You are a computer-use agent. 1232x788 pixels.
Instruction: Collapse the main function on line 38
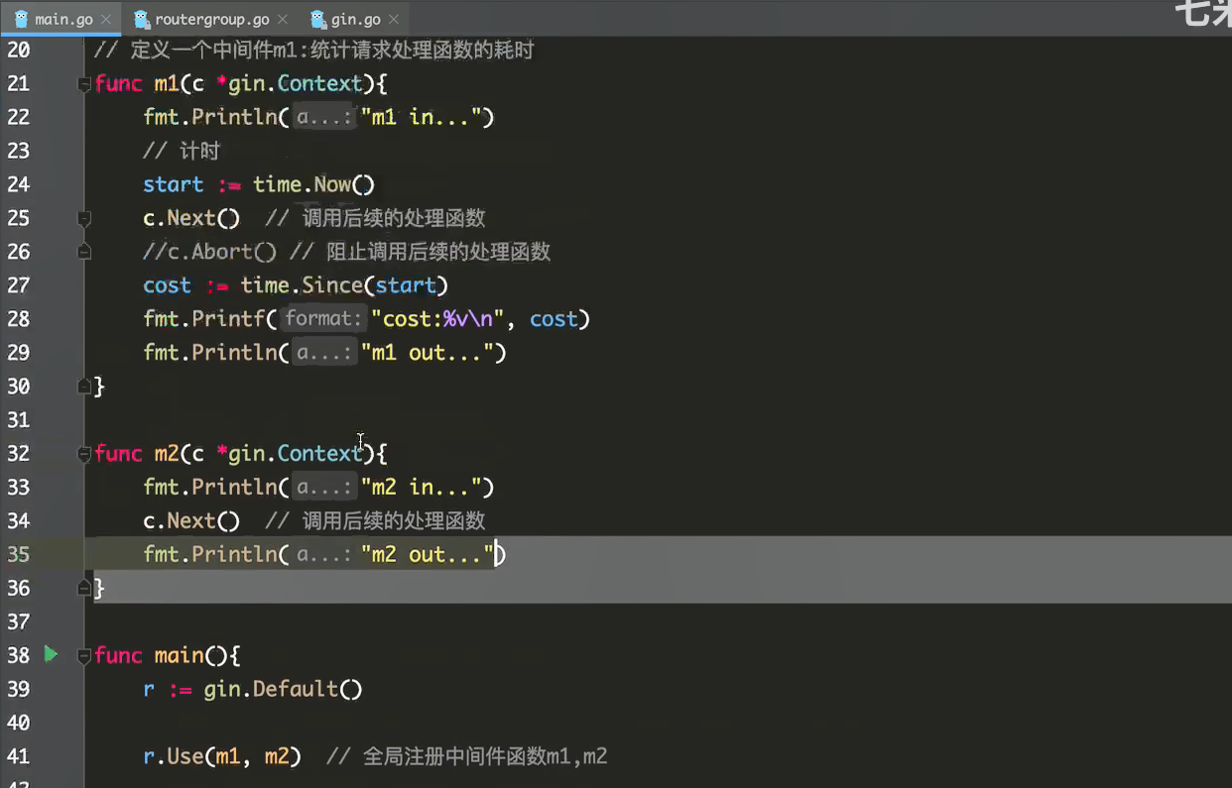(84, 656)
